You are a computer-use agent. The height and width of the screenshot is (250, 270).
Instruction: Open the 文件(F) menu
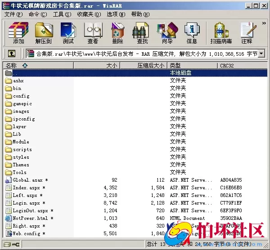pyautogui.click(x=13, y=14)
